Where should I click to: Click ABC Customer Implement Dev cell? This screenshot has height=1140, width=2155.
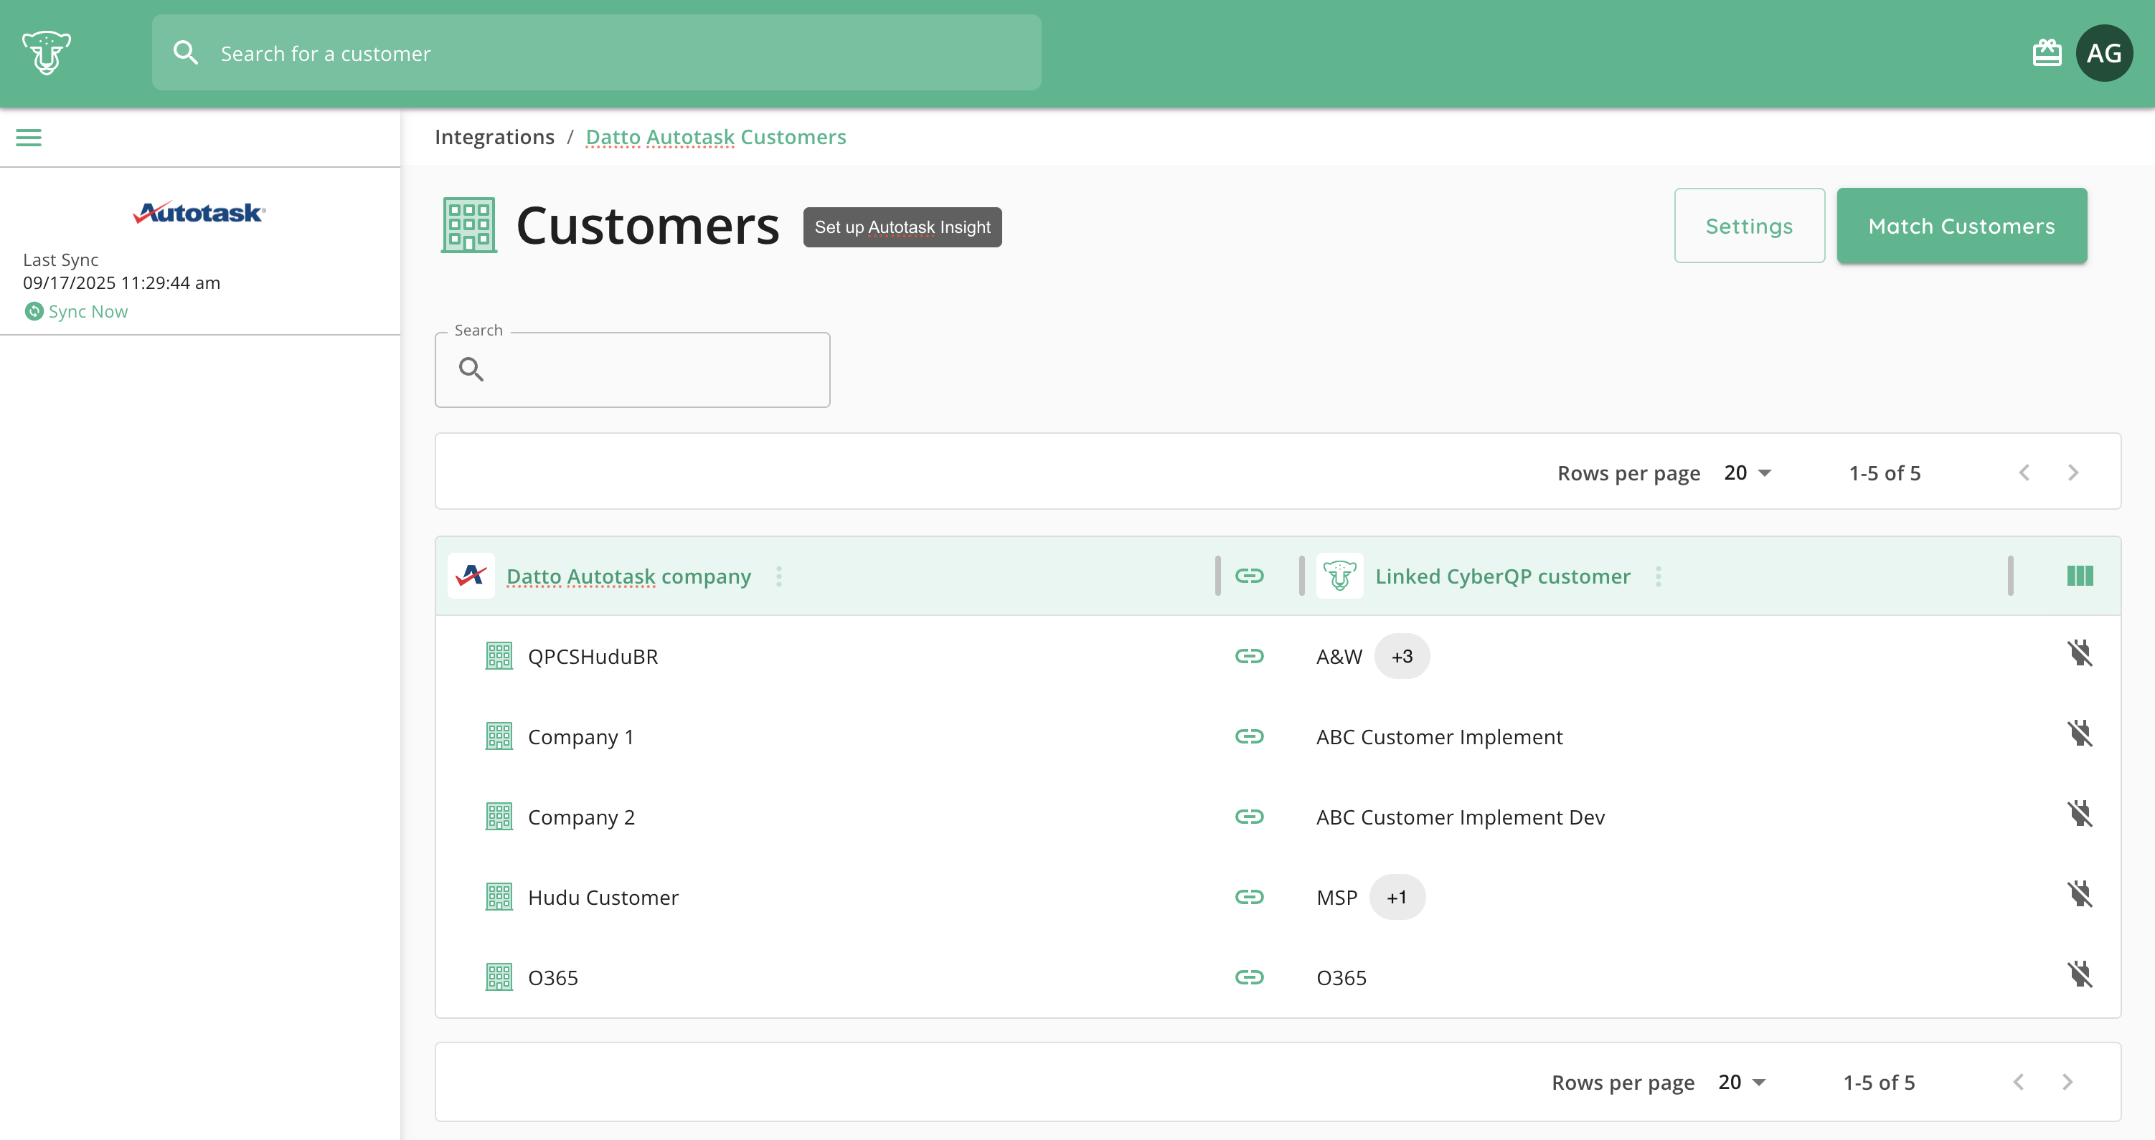coord(1461,817)
